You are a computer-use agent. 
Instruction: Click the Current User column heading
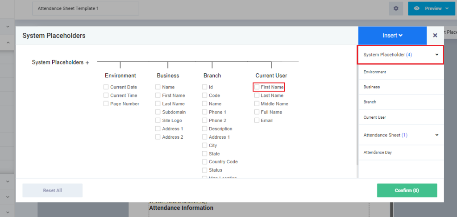click(x=271, y=76)
